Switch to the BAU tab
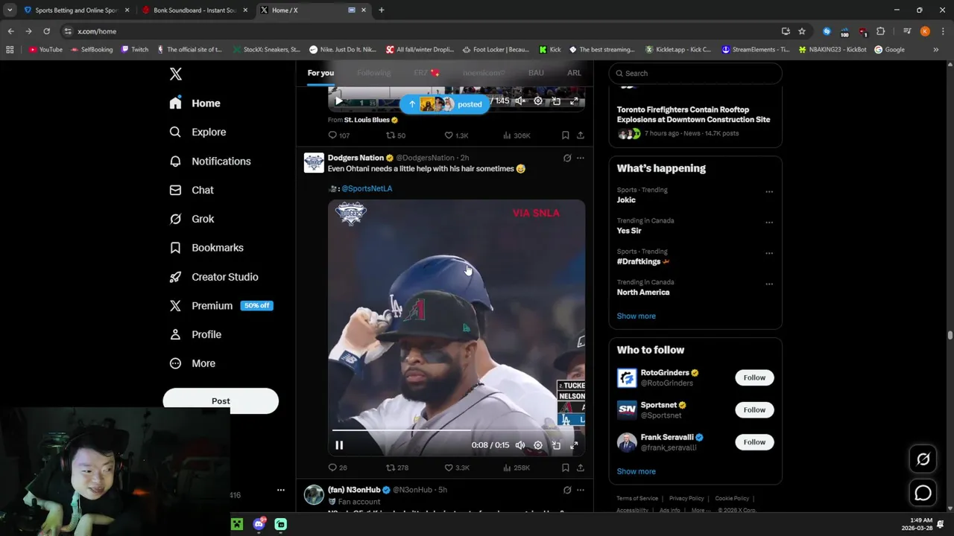 536,73
